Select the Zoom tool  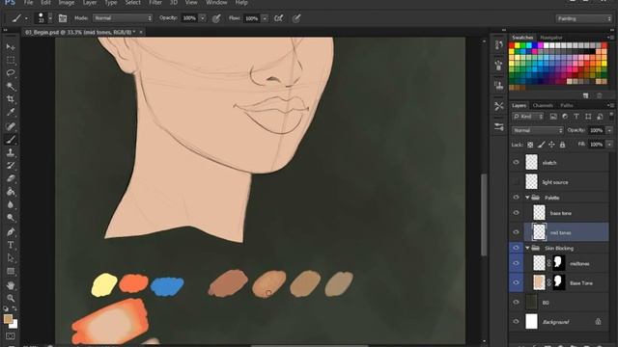[x=11, y=298]
